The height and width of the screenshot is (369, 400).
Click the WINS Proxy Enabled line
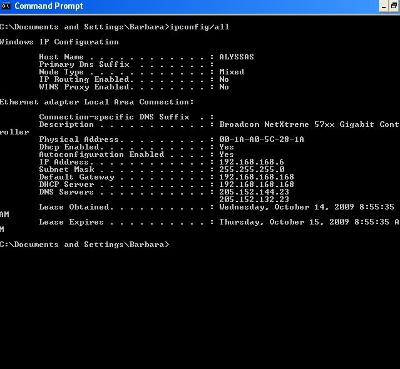click(134, 87)
